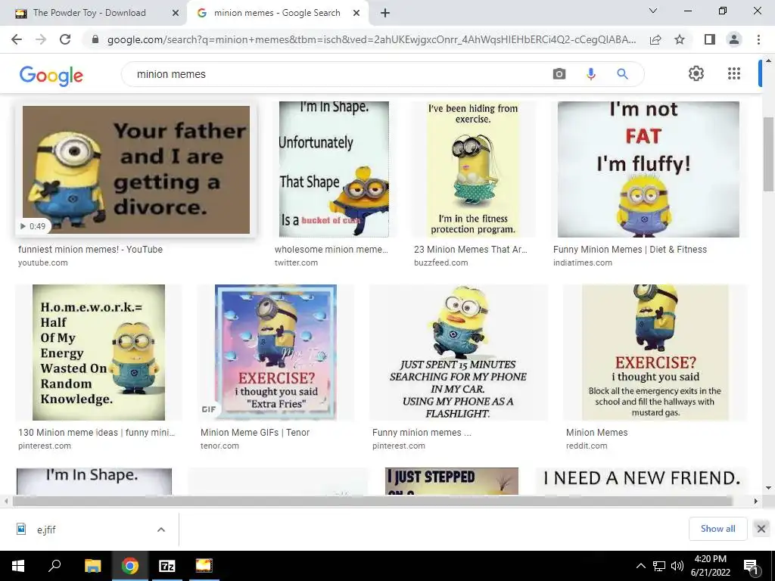Bookmark this page with the star
The image size is (775, 581).
(680, 39)
